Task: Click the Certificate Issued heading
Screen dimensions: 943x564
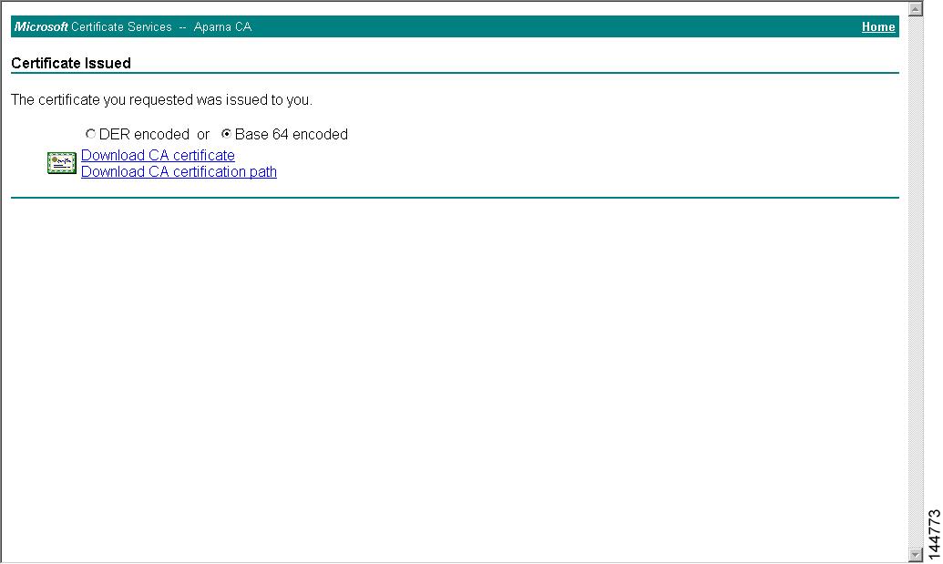Action: coord(71,63)
